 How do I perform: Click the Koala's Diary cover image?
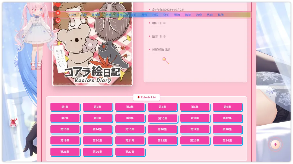click(92, 44)
